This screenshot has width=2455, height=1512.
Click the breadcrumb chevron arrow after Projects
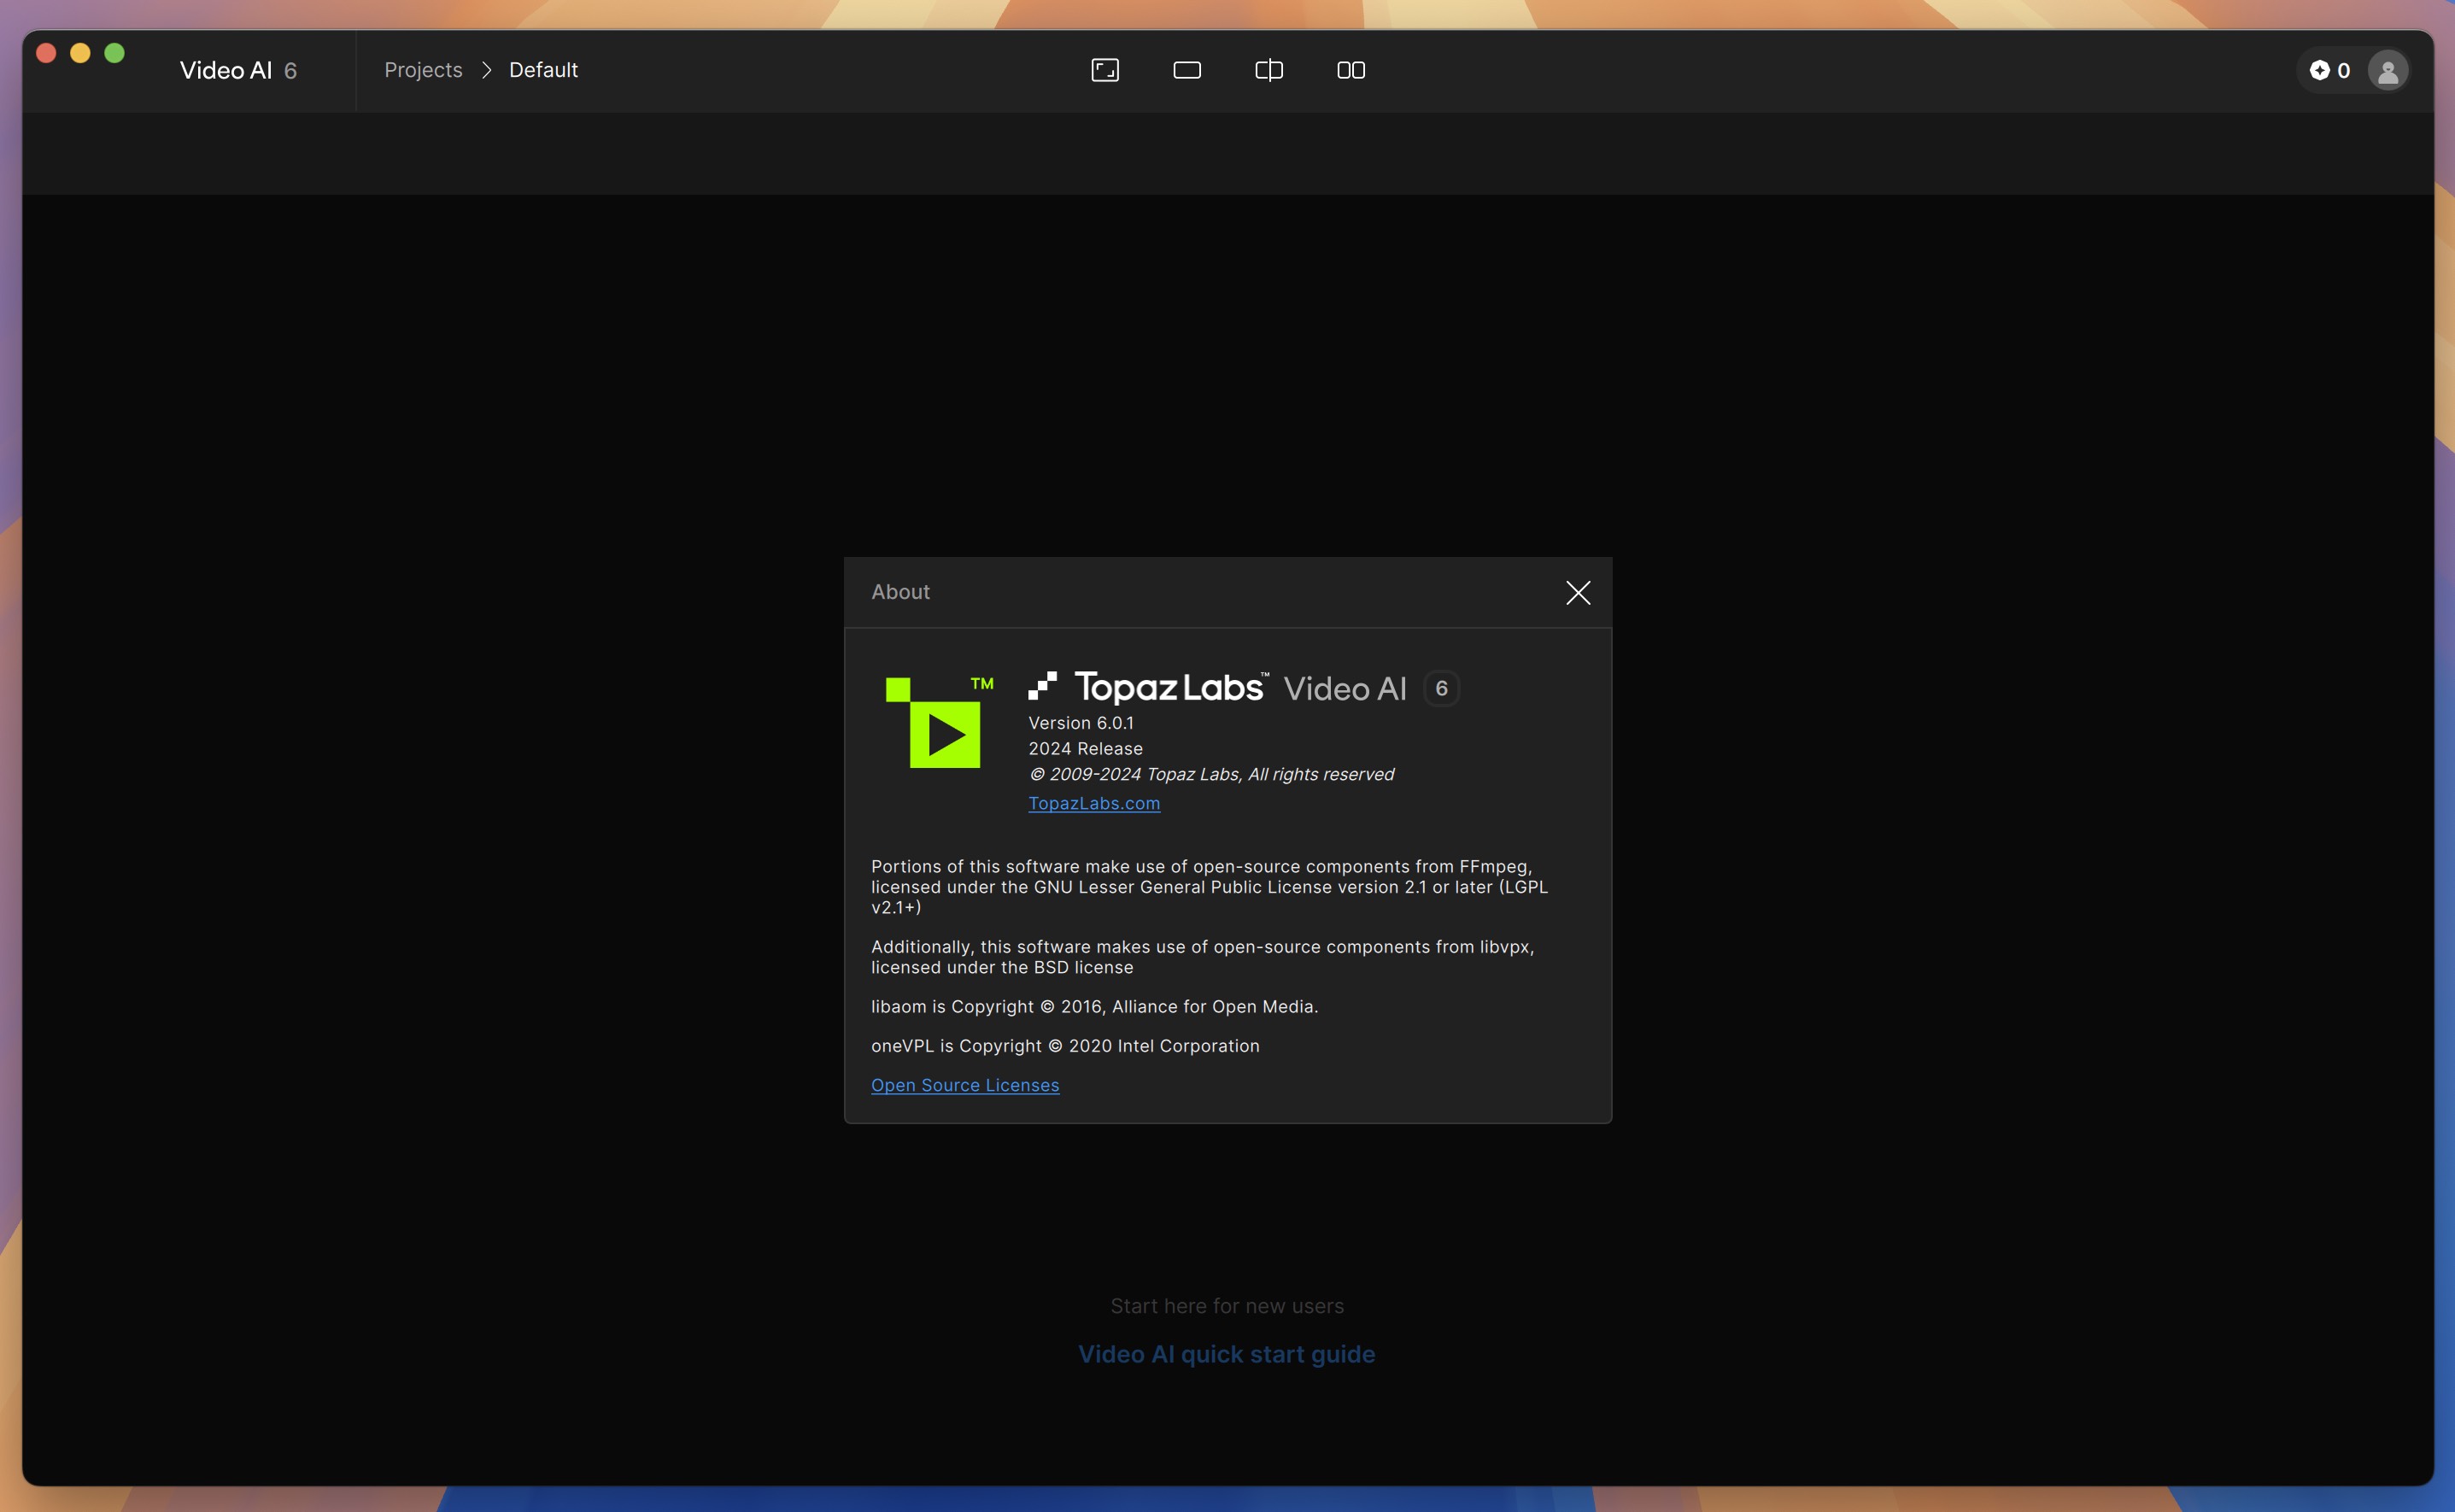point(487,70)
